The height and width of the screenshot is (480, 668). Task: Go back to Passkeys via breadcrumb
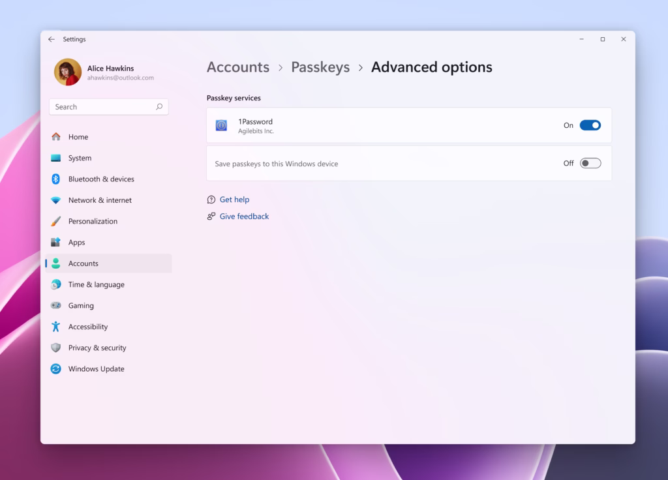[320, 67]
